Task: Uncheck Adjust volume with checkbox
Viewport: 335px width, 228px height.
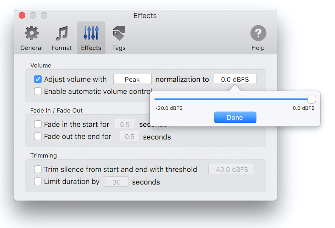Action: coord(38,79)
